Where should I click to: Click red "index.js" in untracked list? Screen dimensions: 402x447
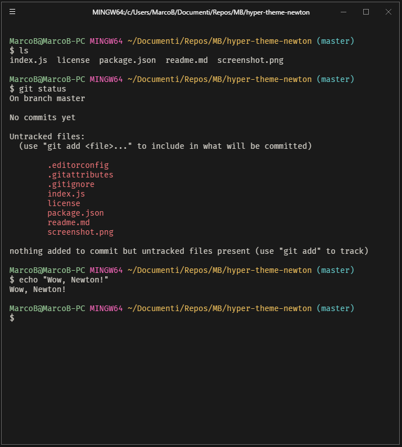pyautogui.click(x=66, y=194)
